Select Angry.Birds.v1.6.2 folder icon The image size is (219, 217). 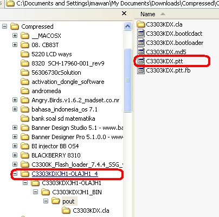(25, 100)
